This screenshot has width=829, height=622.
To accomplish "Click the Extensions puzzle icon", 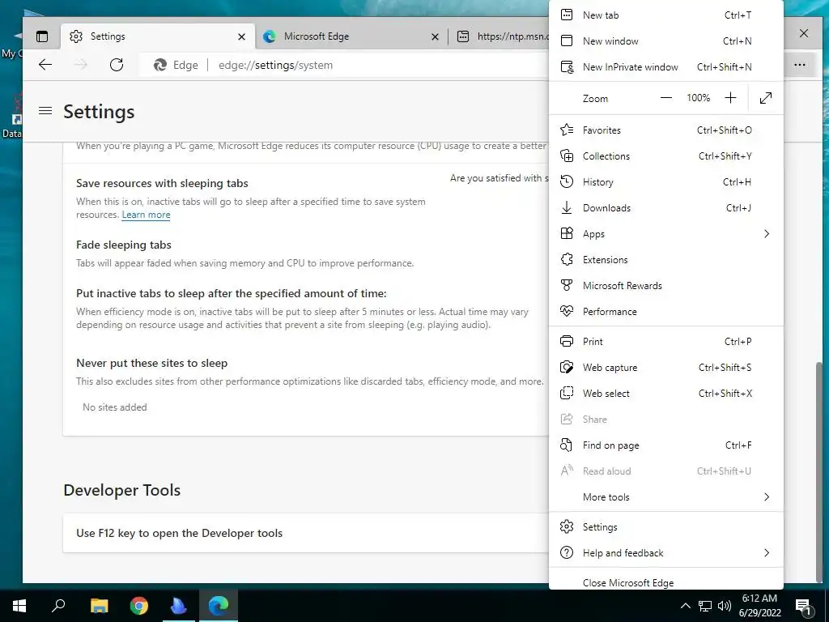I will pos(567,259).
